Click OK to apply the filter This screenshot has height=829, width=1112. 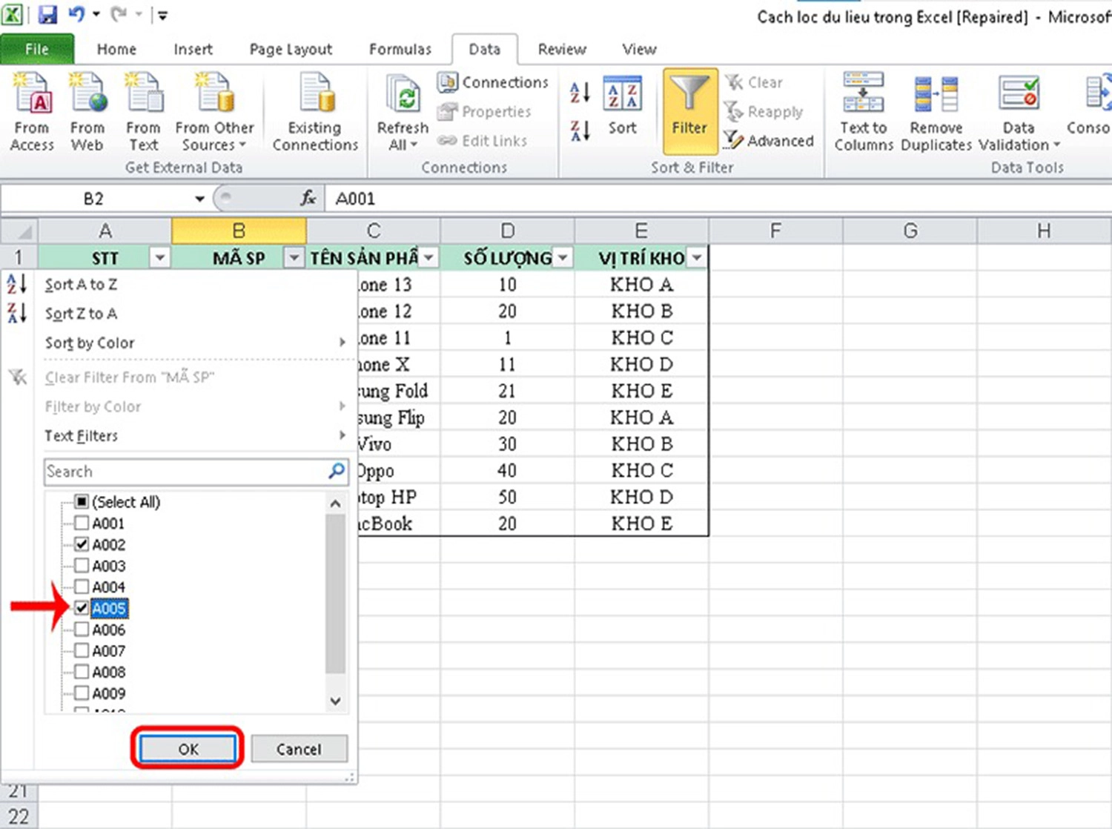(188, 749)
